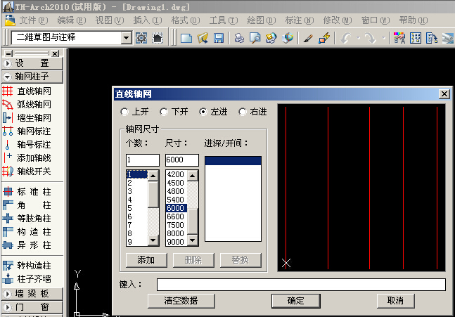
Task: Open the 视图(V) menu
Action: click(110, 20)
